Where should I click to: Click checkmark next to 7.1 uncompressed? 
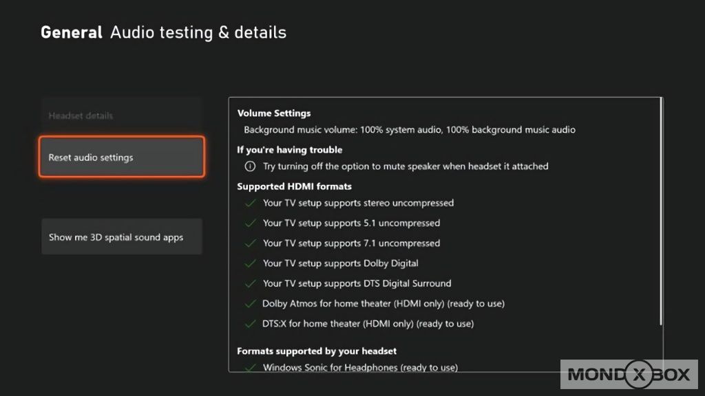pos(249,243)
